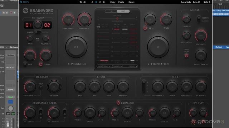Open the St Out output dropdown

[x=10, y=90]
